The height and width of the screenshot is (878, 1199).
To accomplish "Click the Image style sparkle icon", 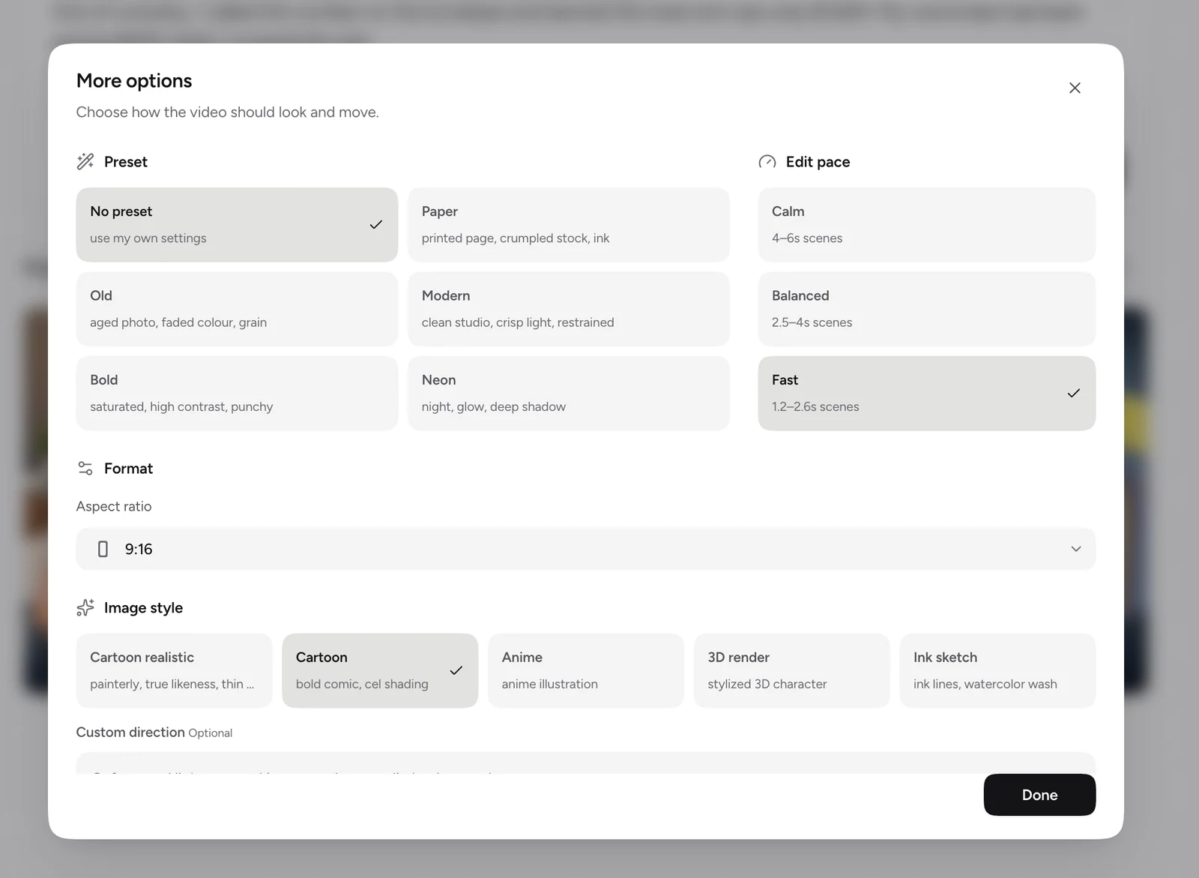I will pos(85,607).
